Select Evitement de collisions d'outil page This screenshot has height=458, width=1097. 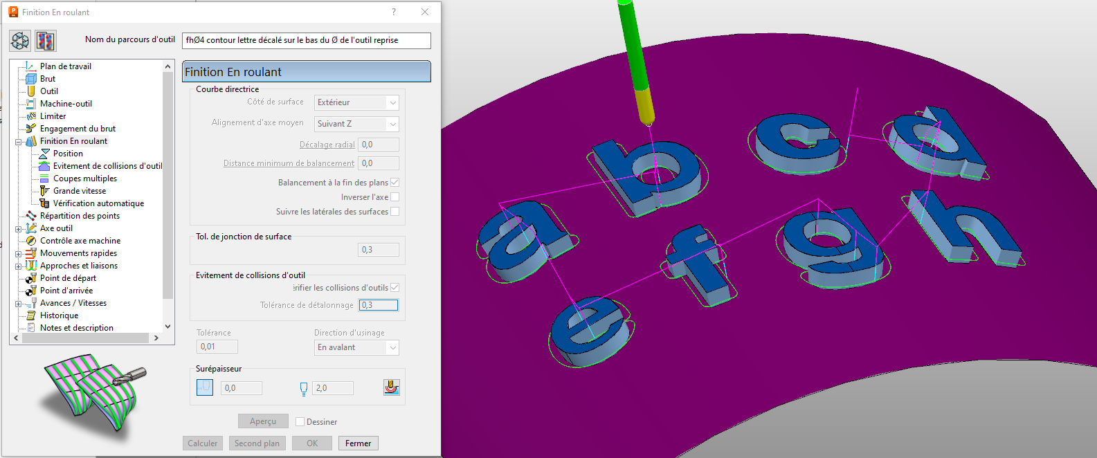[x=107, y=166]
